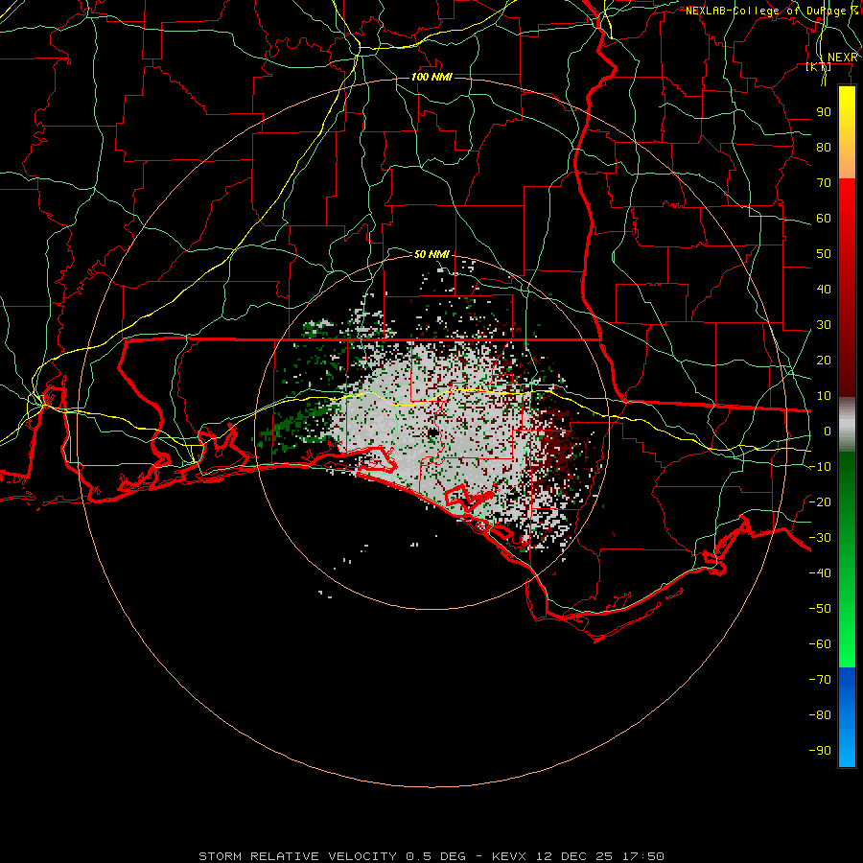Viewport: 863px width, 863px height.
Task: Select the -10 value on the velocity scale
Action: [x=820, y=467]
